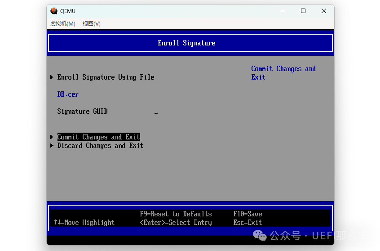The width and height of the screenshot is (380, 251).
Task: Click the WeChat logo in the watermark
Action: point(260,235)
